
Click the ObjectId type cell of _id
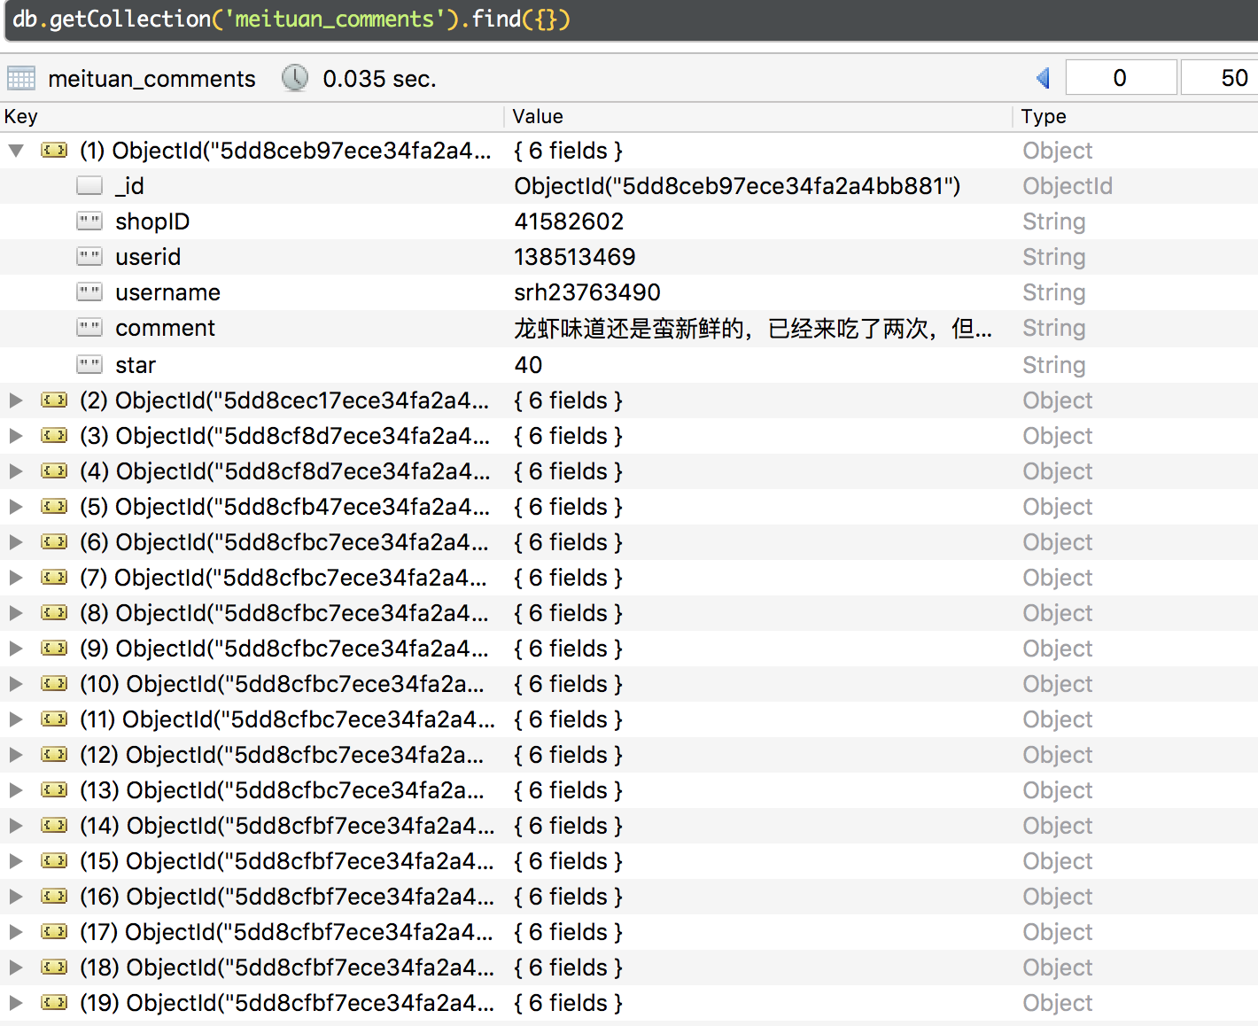(x=1068, y=186)
